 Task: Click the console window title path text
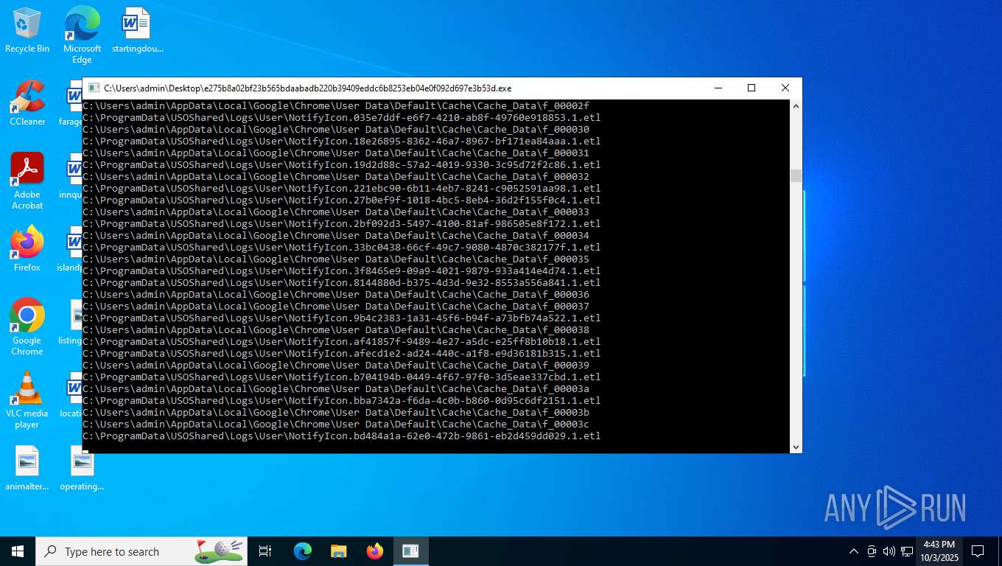(x=307, y=88)
